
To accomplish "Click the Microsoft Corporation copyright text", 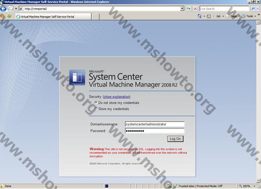I will (x=116, y=163).
